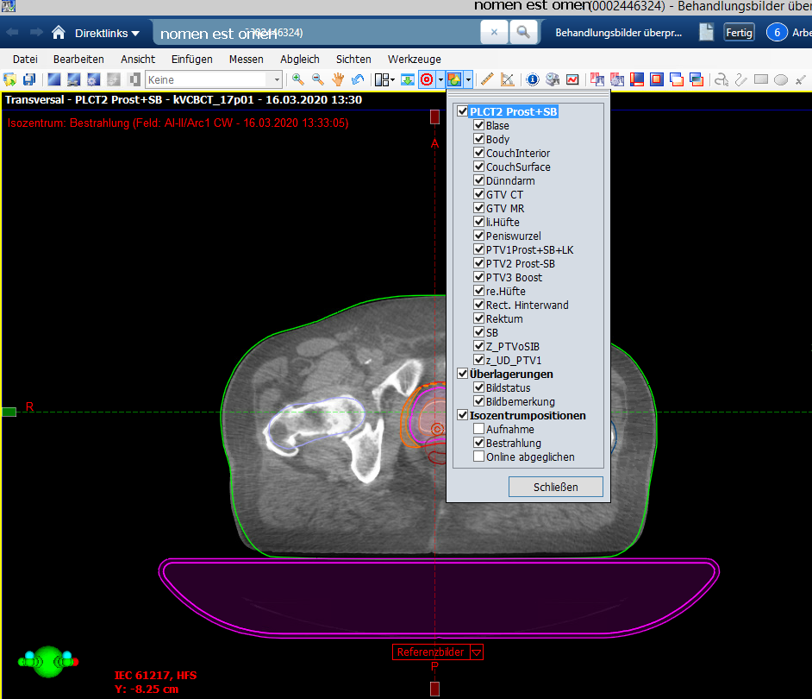This screenshot has width=812, height=699.
Task: Enable the Aufnahme isocenter checkbox
Action: 478,430
